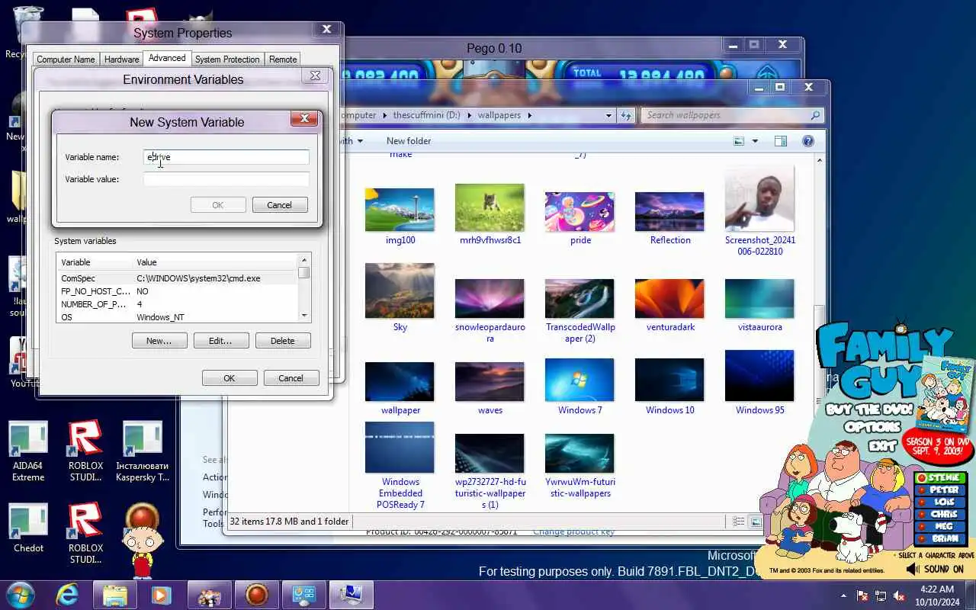Open Windows Media Player taskbar icon
The height and width of the screenshot is (610, 976).
pos(162,595)
